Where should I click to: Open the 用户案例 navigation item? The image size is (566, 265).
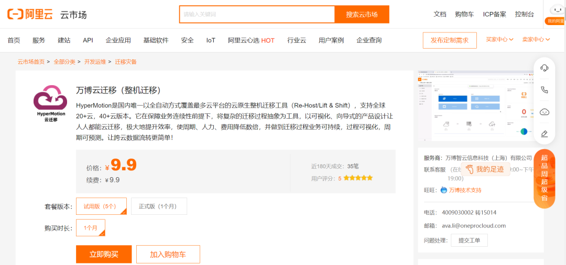331,40
